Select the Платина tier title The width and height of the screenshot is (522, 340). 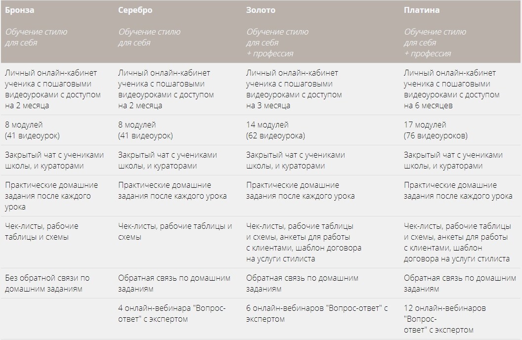click(422, 10)
